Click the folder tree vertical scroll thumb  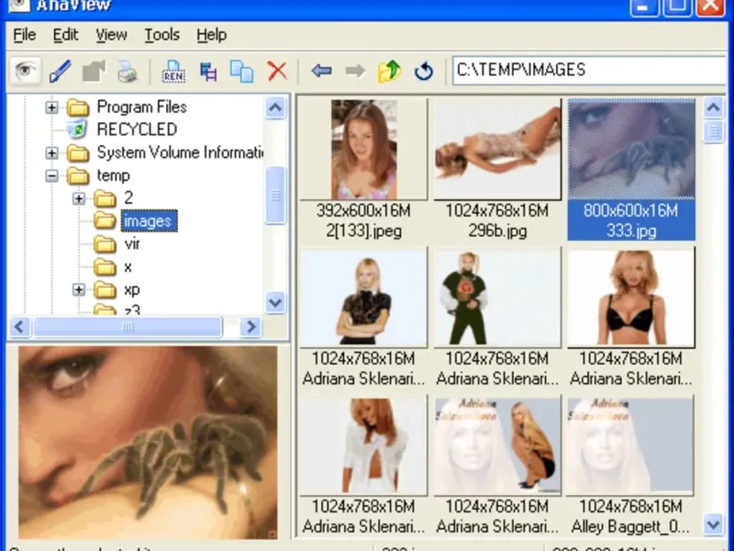(275, 195)
